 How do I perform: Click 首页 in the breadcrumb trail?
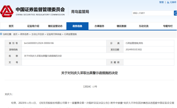click(x=15, y=34)
